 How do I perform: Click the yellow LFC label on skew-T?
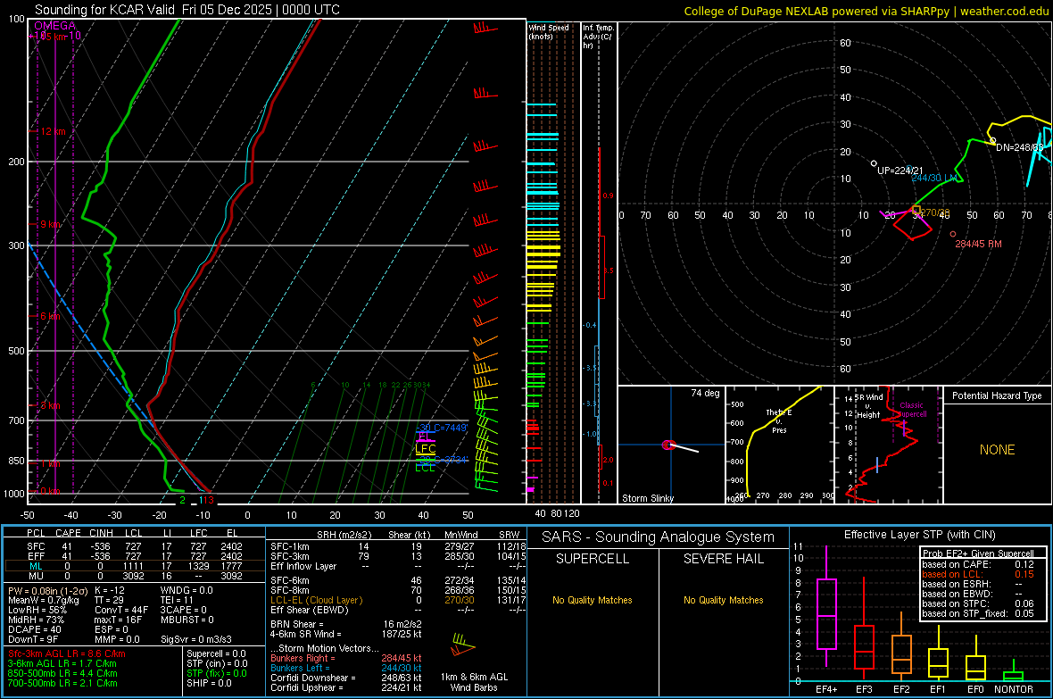426,449
